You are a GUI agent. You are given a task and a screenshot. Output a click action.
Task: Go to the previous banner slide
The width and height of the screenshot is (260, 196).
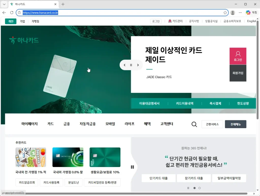point(124,65)
